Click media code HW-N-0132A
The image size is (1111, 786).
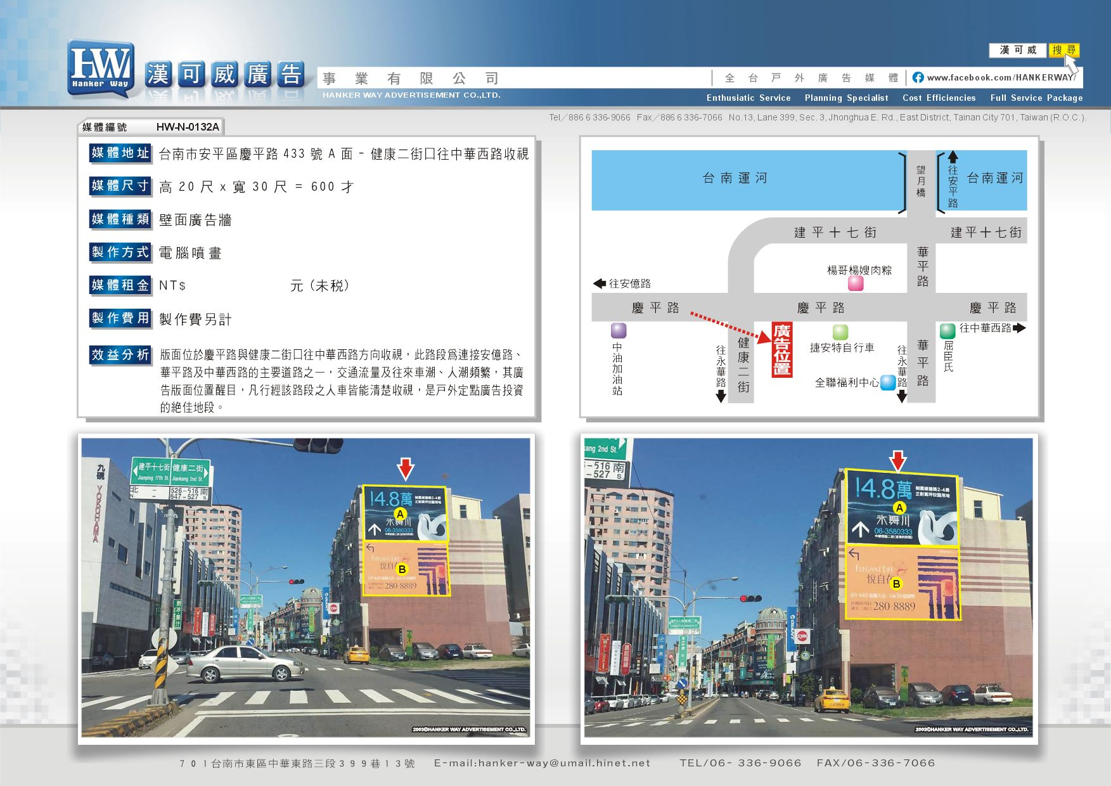188,127
